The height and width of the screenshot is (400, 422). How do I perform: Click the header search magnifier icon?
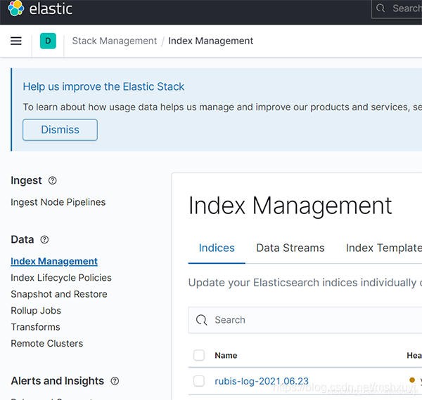(x=381, y=8)
